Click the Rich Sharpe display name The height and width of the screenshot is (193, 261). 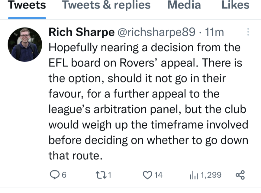(82, 32)
